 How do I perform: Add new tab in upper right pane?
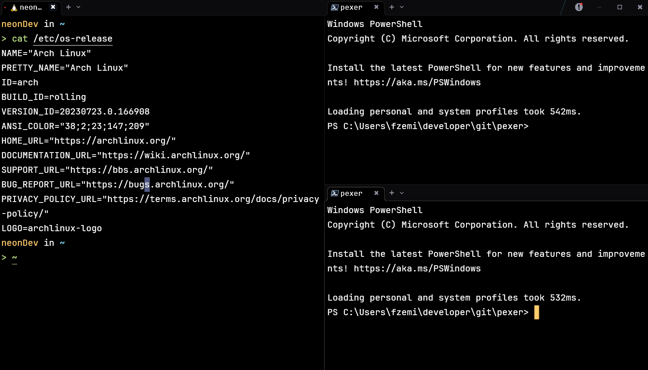point(392,7)
